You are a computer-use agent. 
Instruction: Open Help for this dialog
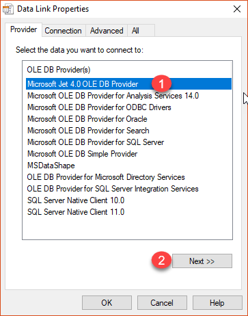click(217, 303)
